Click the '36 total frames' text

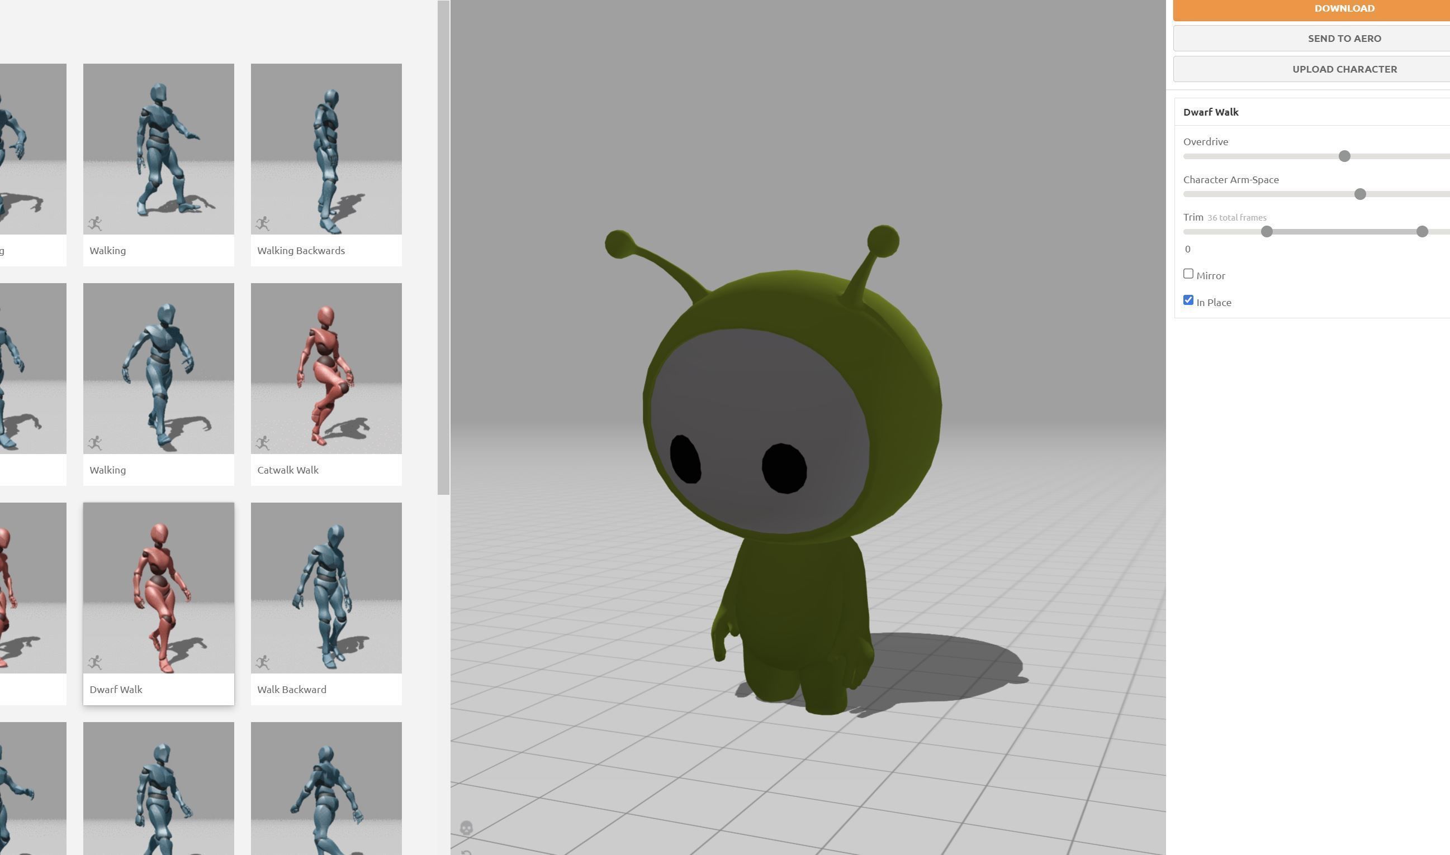[x=1236, y=218]
